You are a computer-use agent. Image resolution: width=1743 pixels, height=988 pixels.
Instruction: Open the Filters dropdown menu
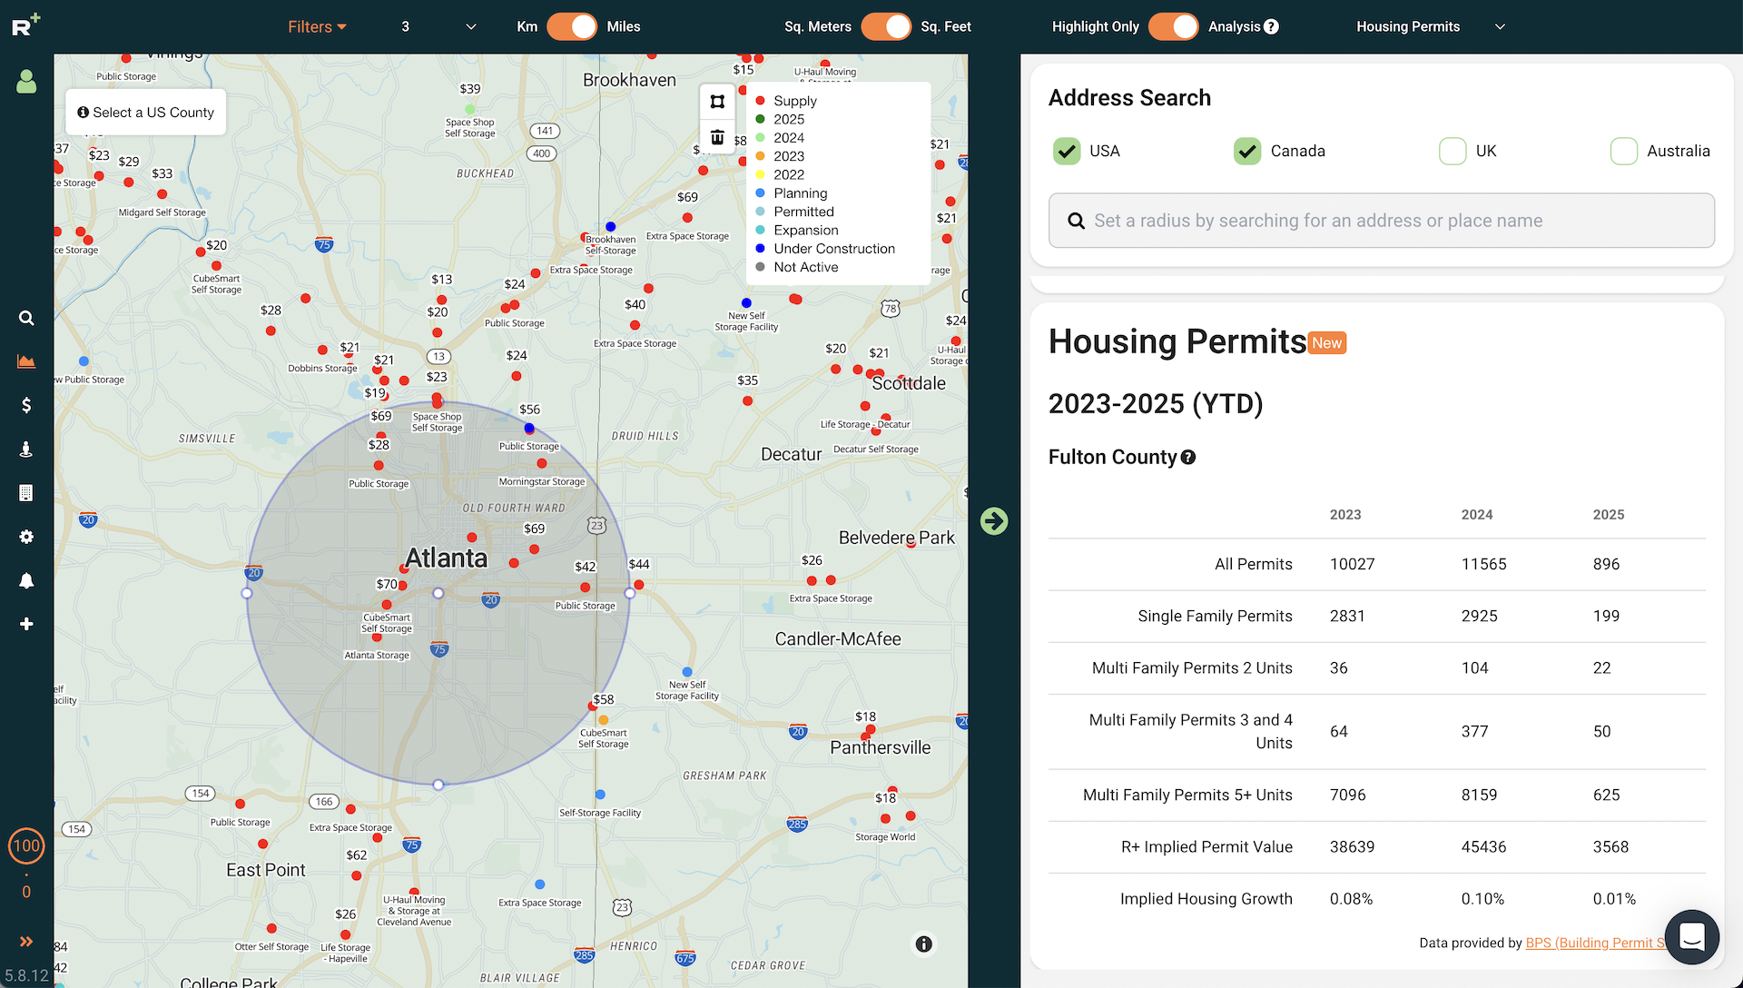tap(316, 25)
